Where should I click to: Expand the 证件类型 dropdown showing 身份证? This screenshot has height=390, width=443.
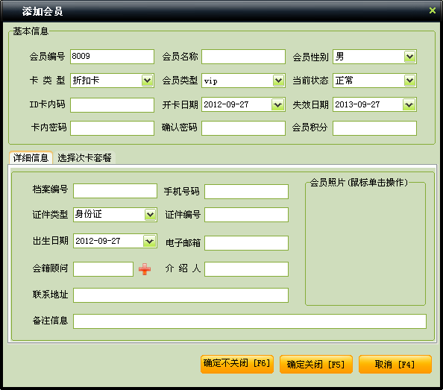[150, 215]
